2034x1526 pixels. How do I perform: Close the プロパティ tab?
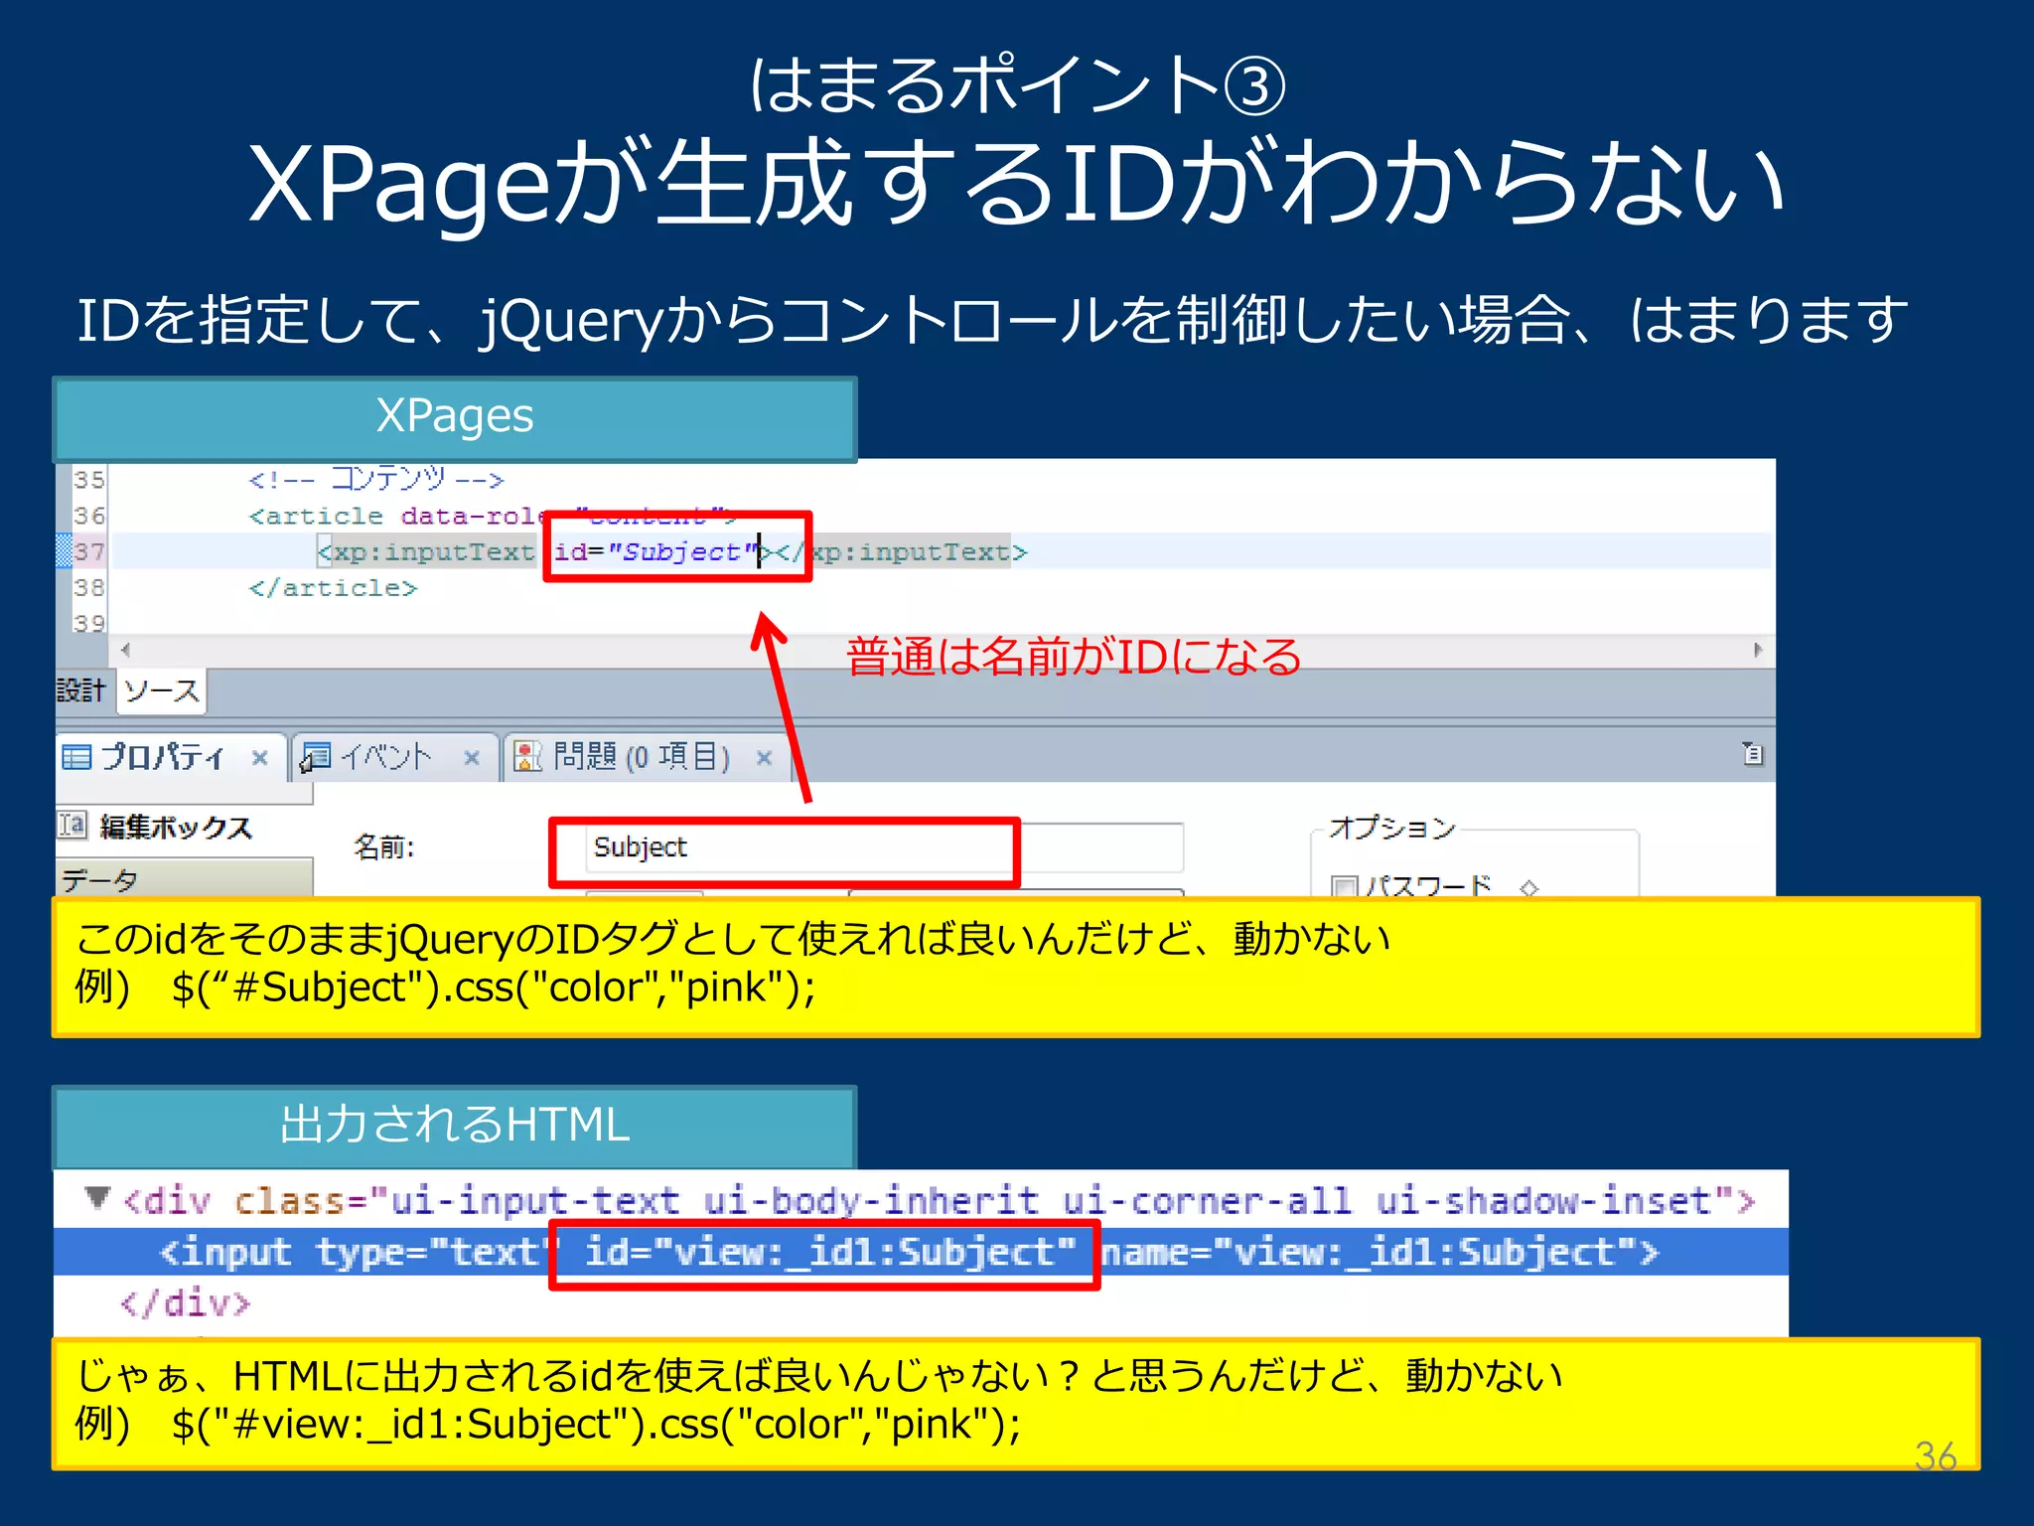(x=260, y=758)
